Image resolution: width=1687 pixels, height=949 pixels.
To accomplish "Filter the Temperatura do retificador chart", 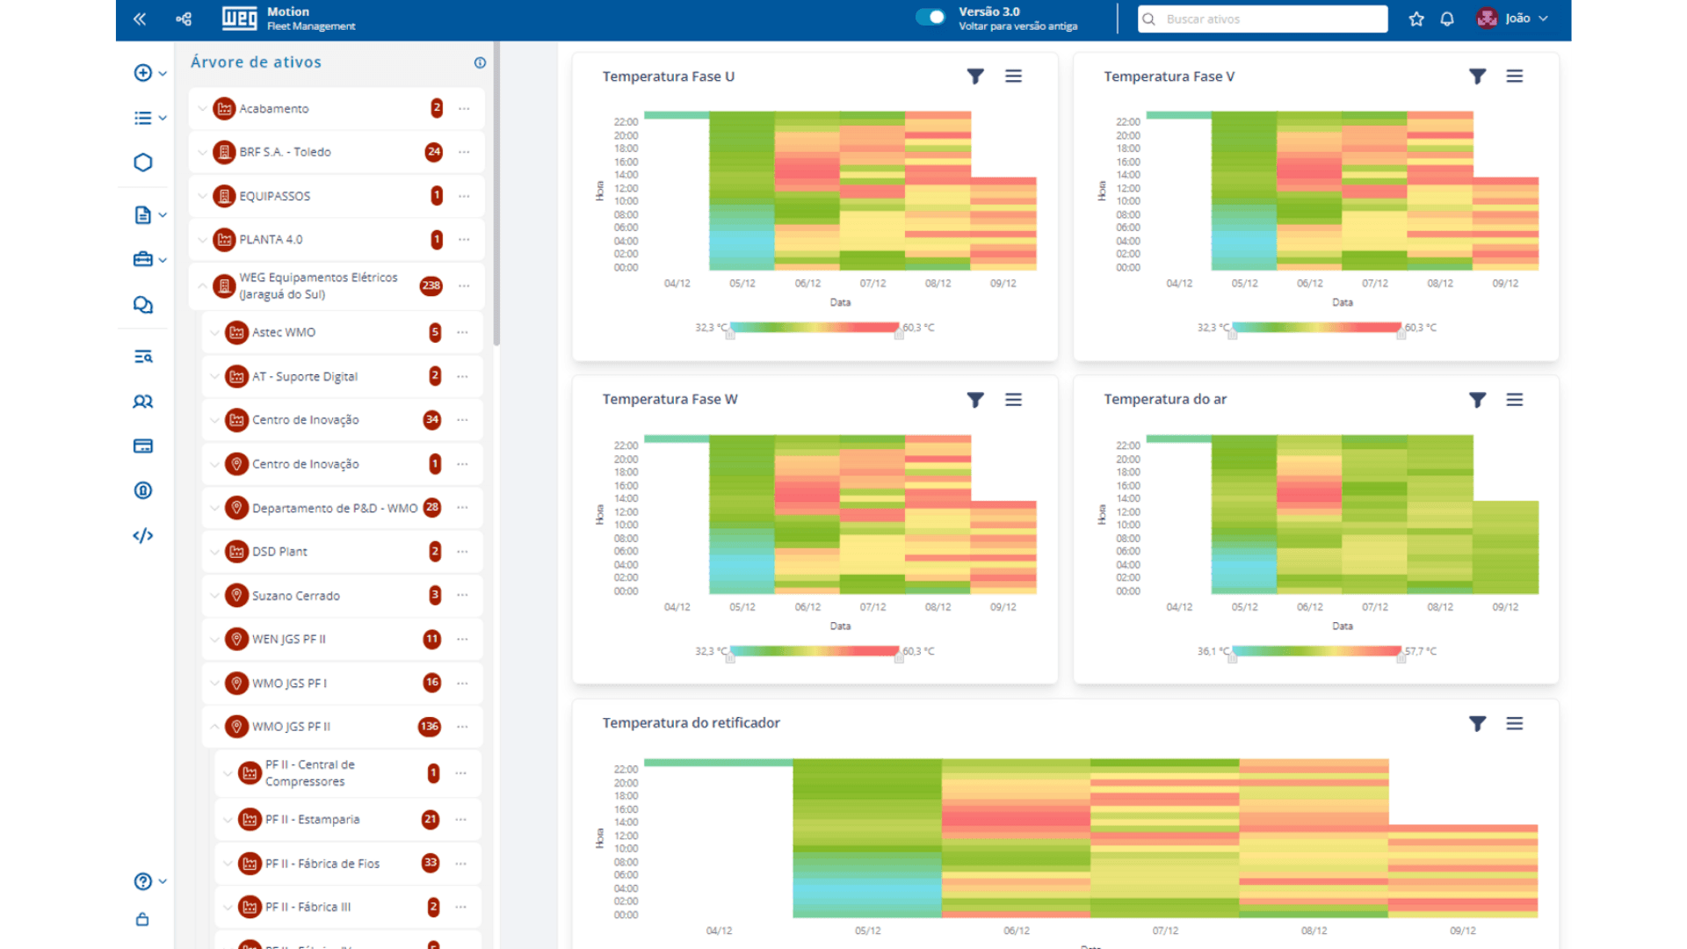I will (1477, 723).
